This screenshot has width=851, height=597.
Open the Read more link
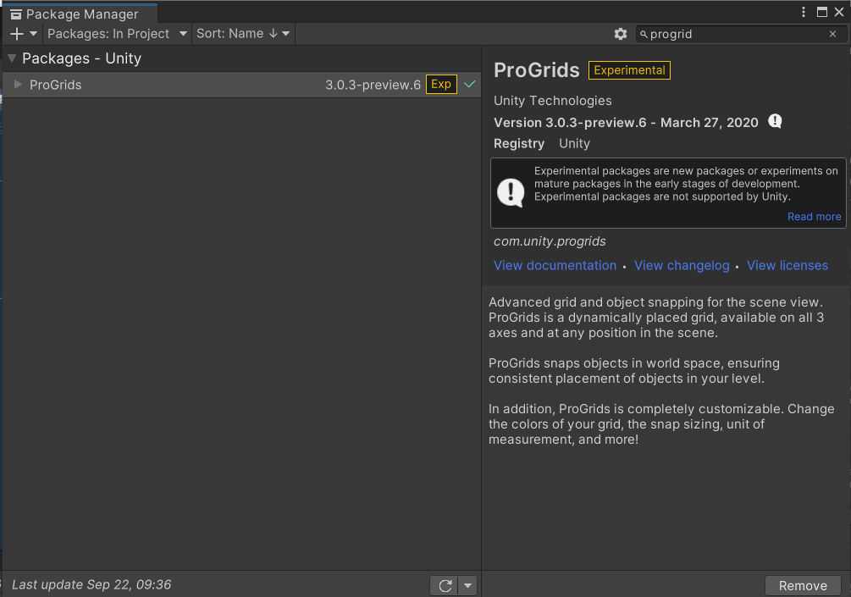(814, 217)
